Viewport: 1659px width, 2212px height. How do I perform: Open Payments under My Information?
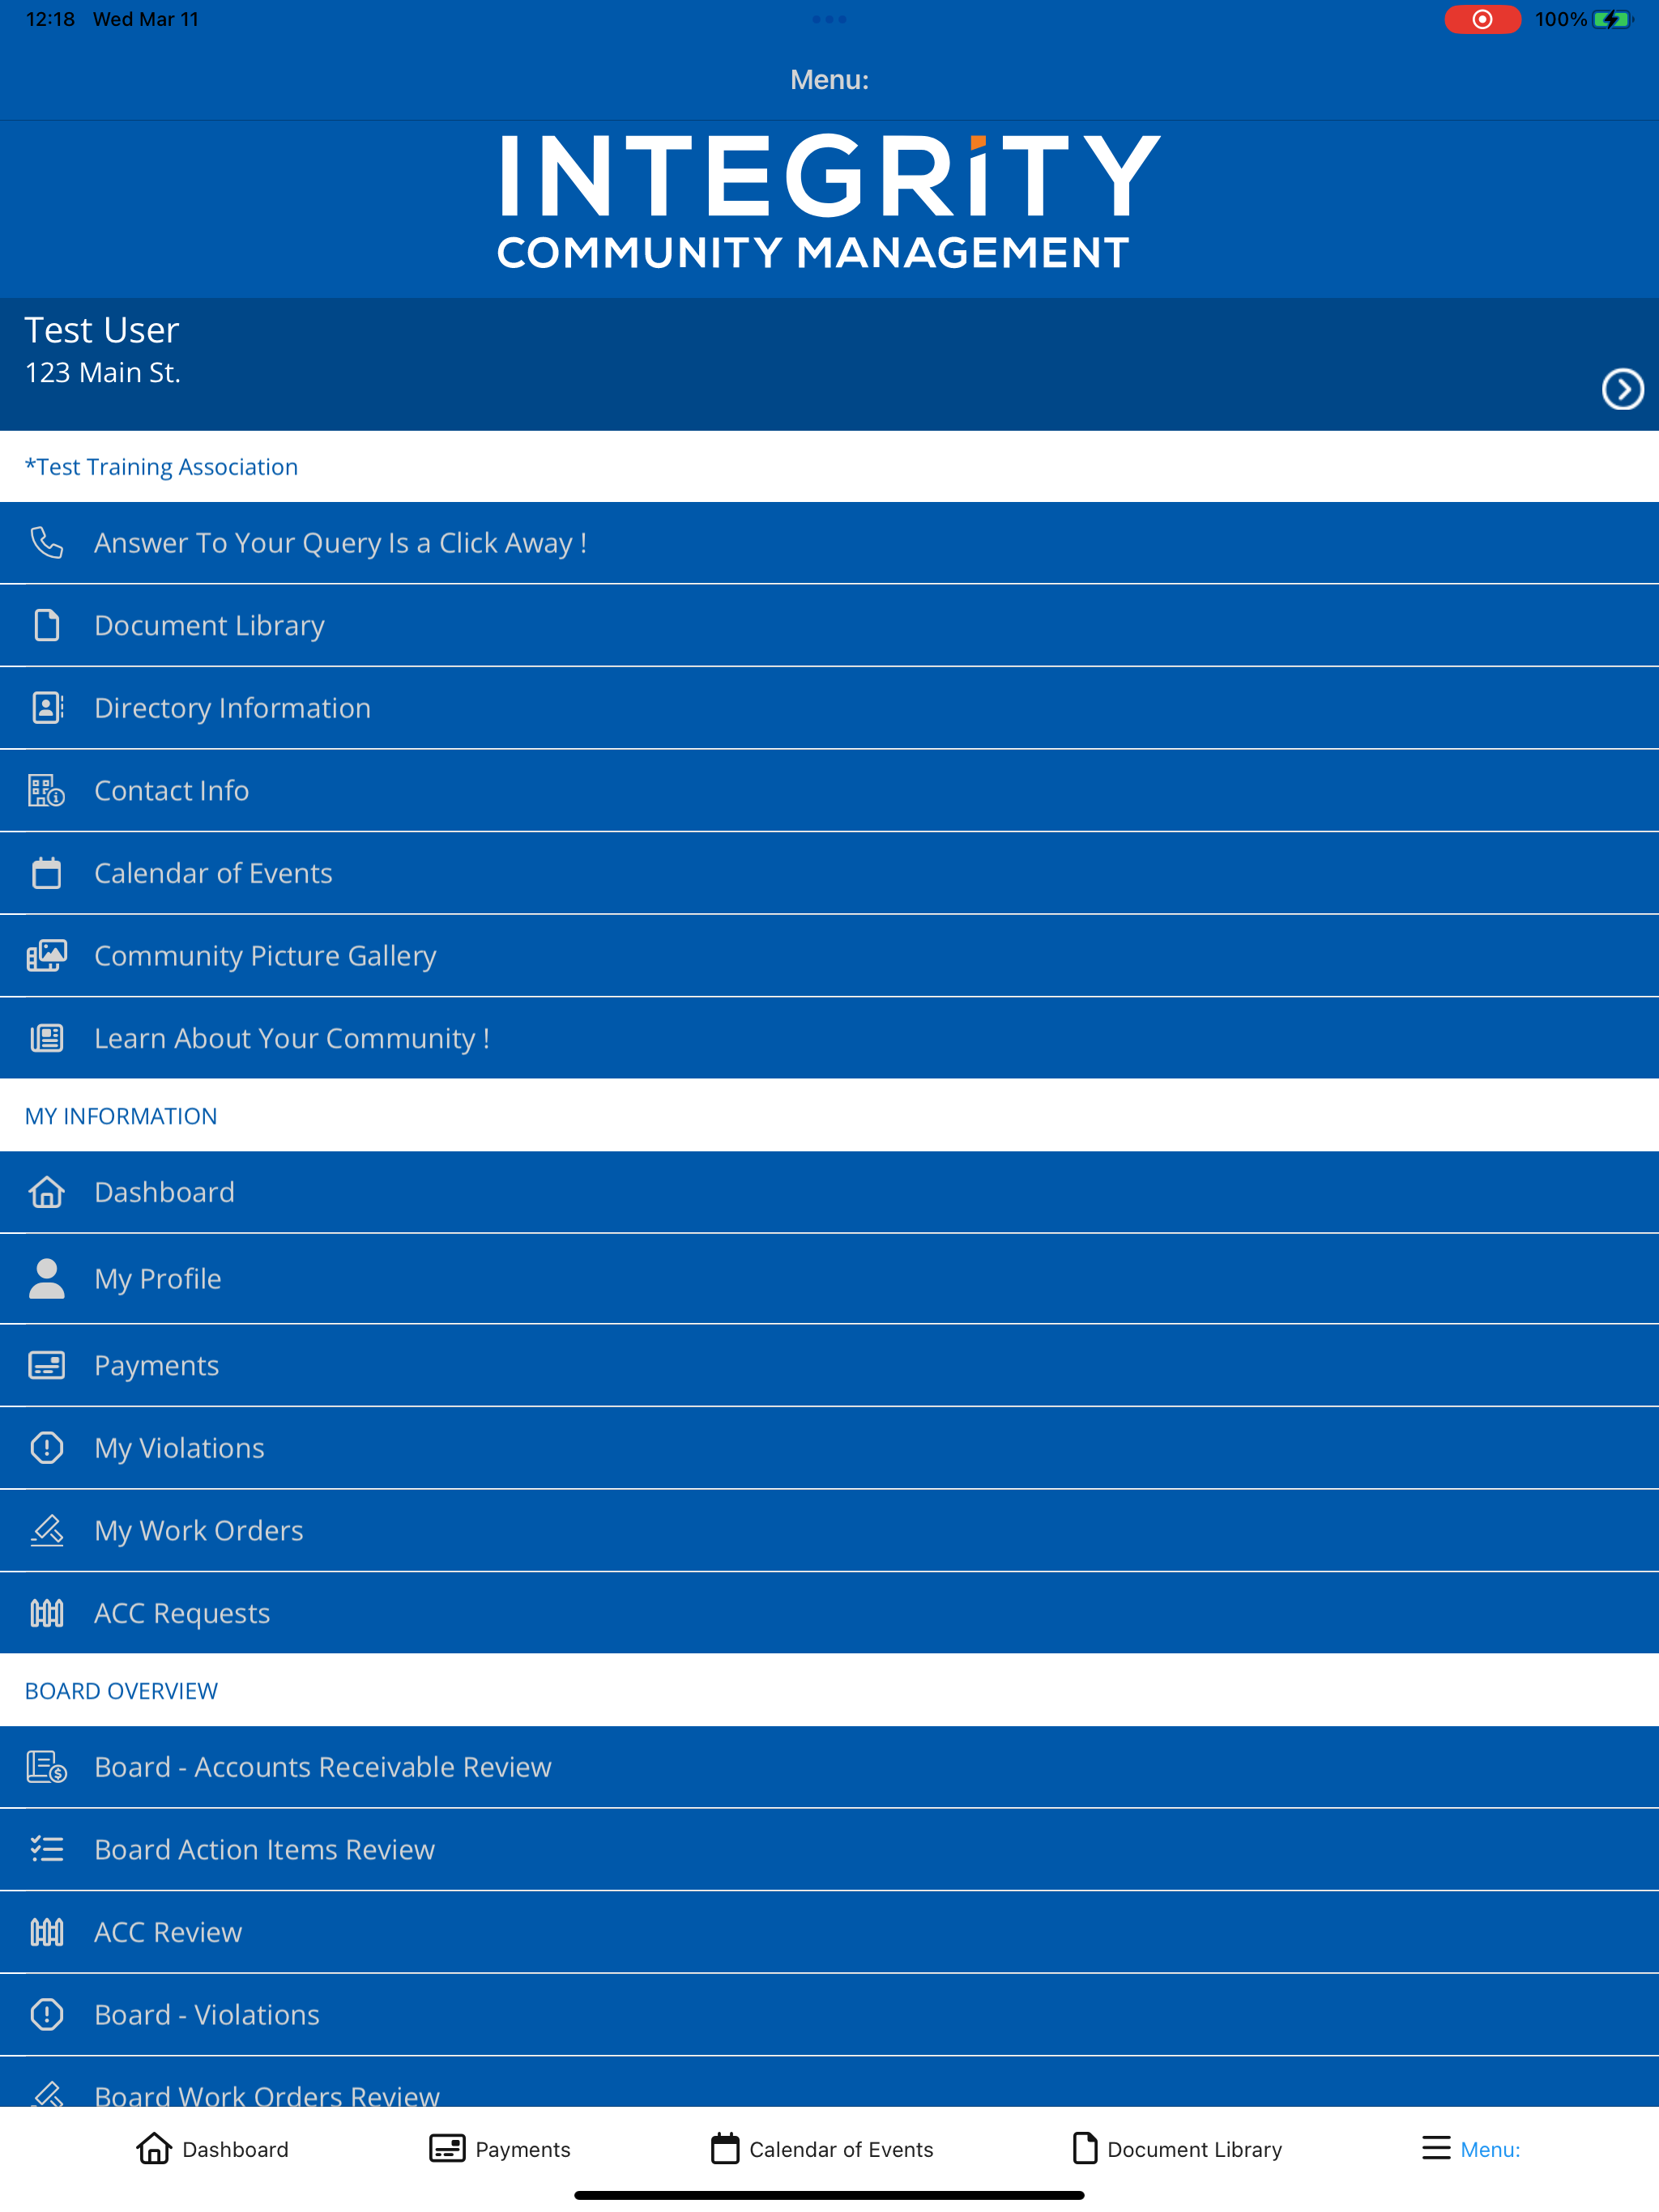pos(829,1365)
